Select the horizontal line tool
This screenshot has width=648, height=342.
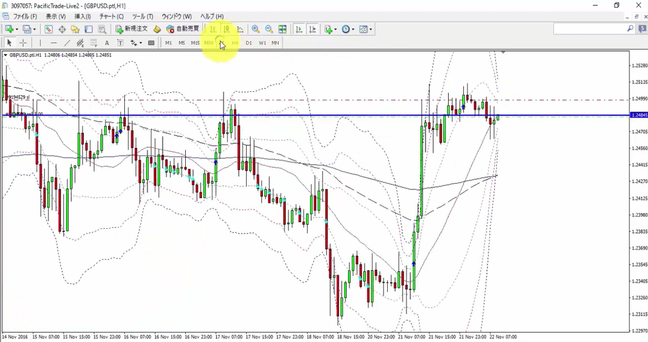pyautogui.click(x=54, y=43)
